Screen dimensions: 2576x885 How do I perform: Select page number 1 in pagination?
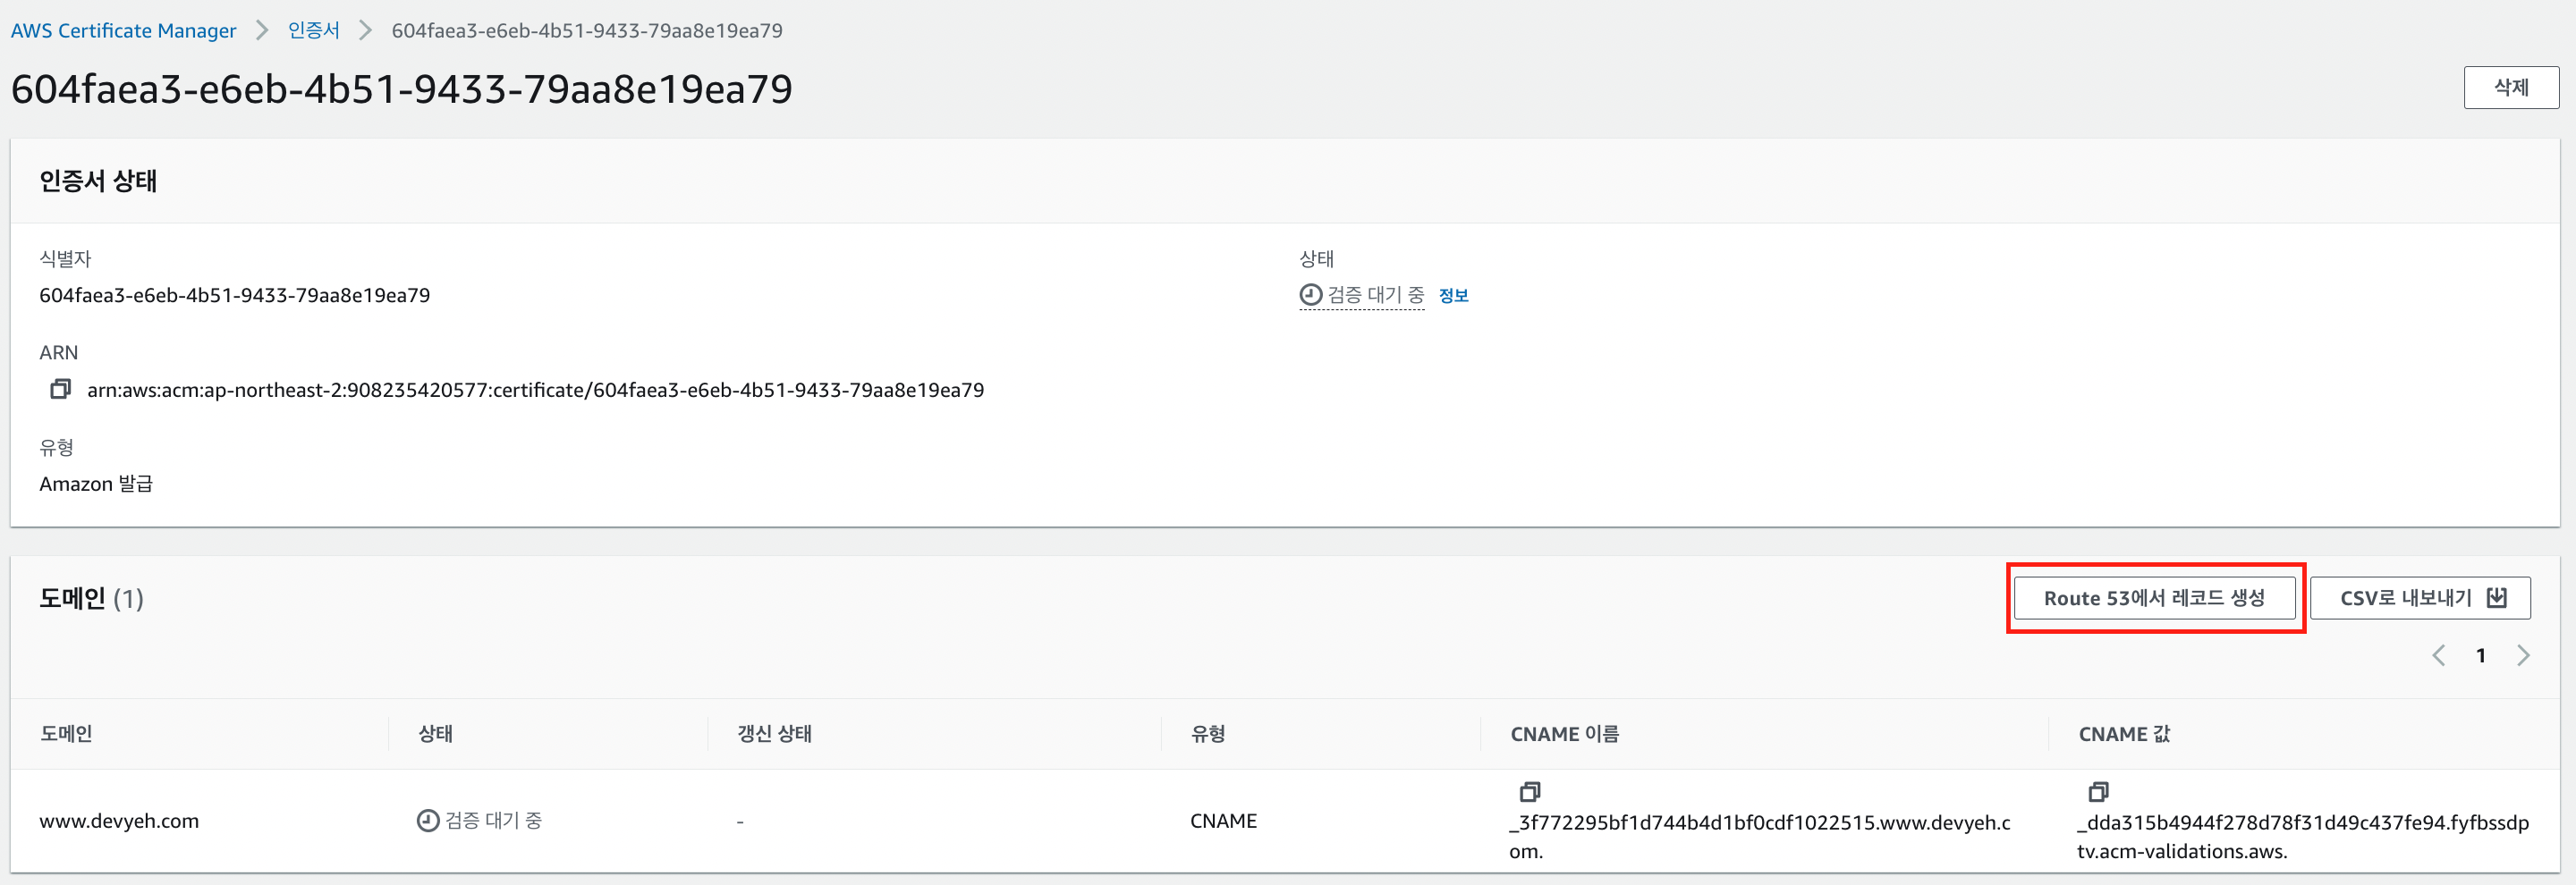pyautogui.click(x=2481, y=655)
